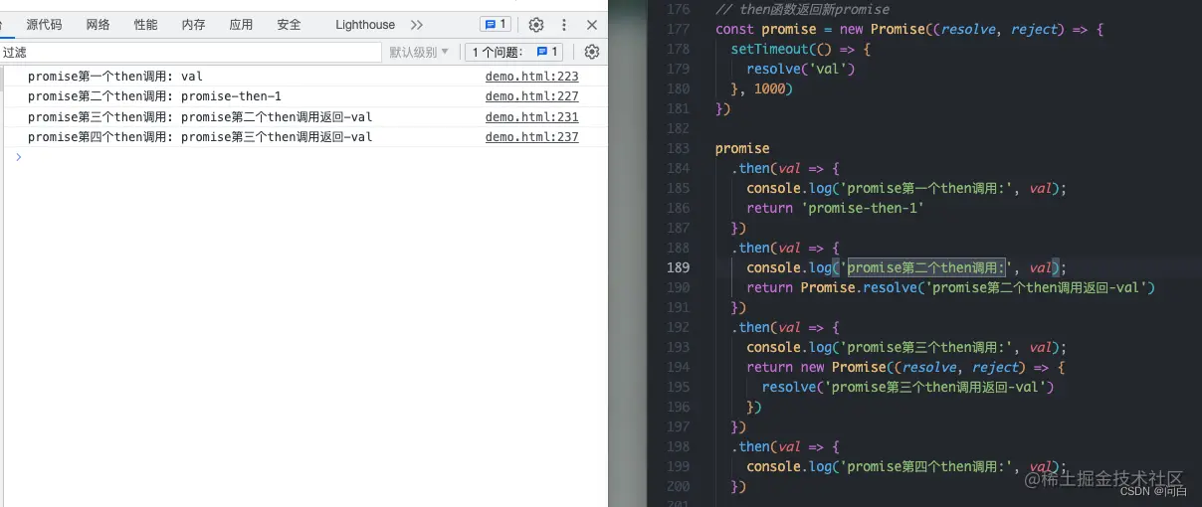Open source link demo.html:223

532,77
